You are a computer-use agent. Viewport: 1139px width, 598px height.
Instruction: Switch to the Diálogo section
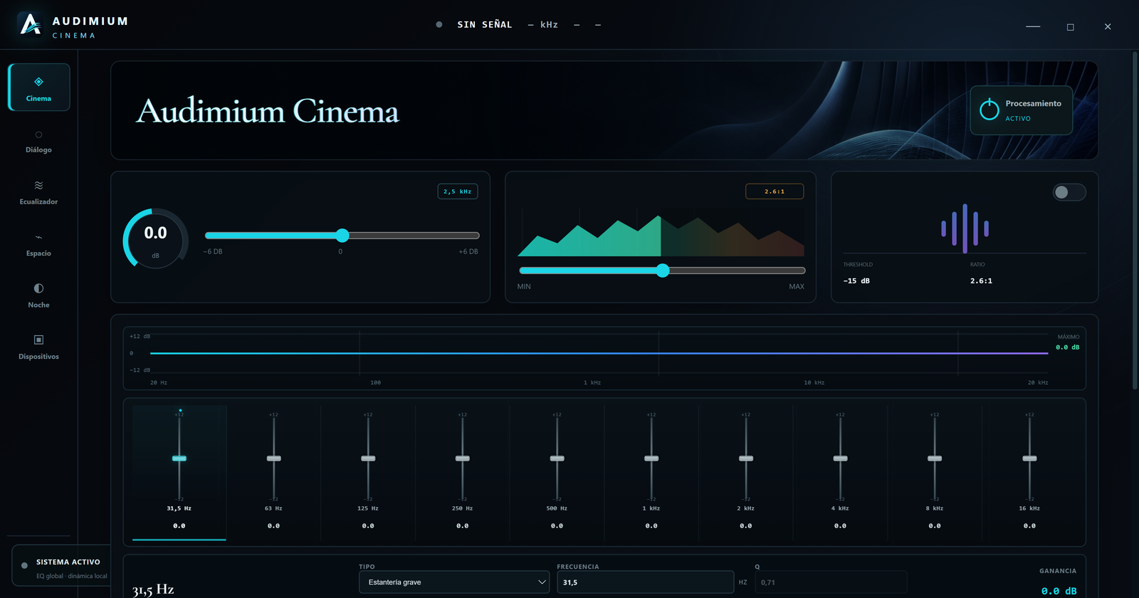tap(38, 142)
